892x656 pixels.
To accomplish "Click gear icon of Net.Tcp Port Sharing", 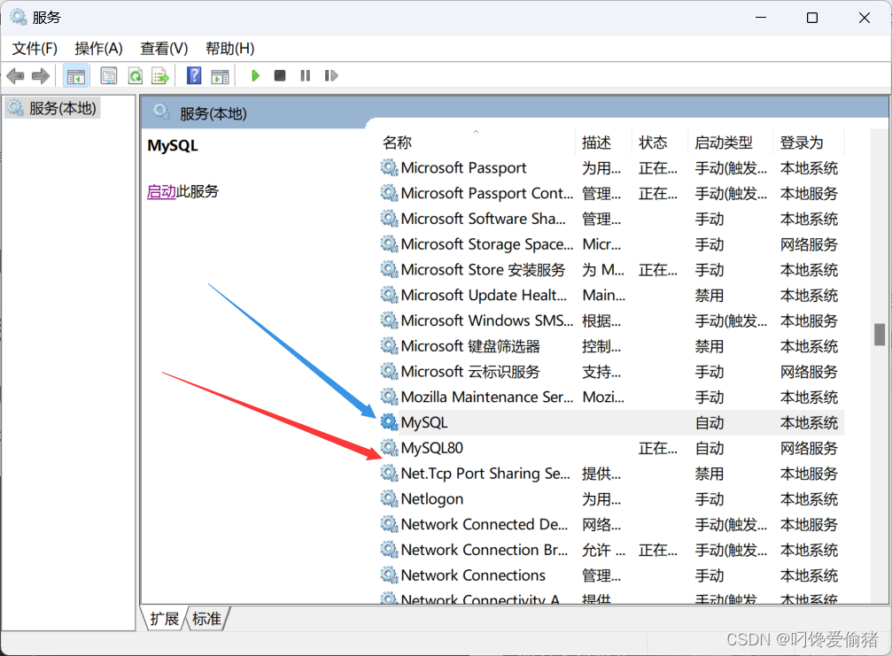I will [x=389, y=474].
